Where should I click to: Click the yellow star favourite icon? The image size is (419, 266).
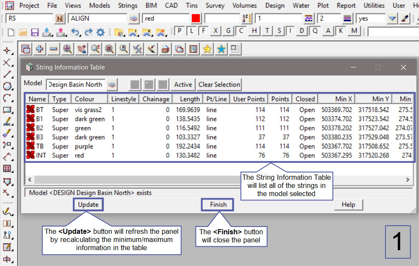click(x=207, y=49)
